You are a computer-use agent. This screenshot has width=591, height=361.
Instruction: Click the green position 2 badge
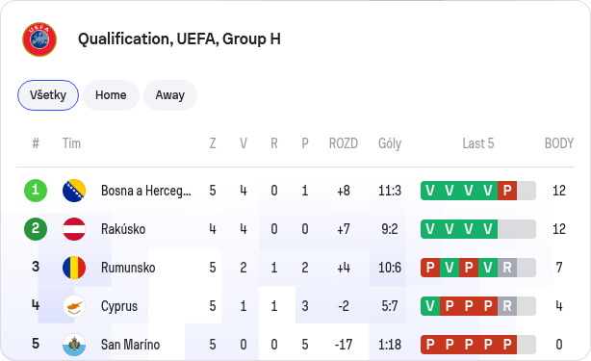tap(36, 229)
